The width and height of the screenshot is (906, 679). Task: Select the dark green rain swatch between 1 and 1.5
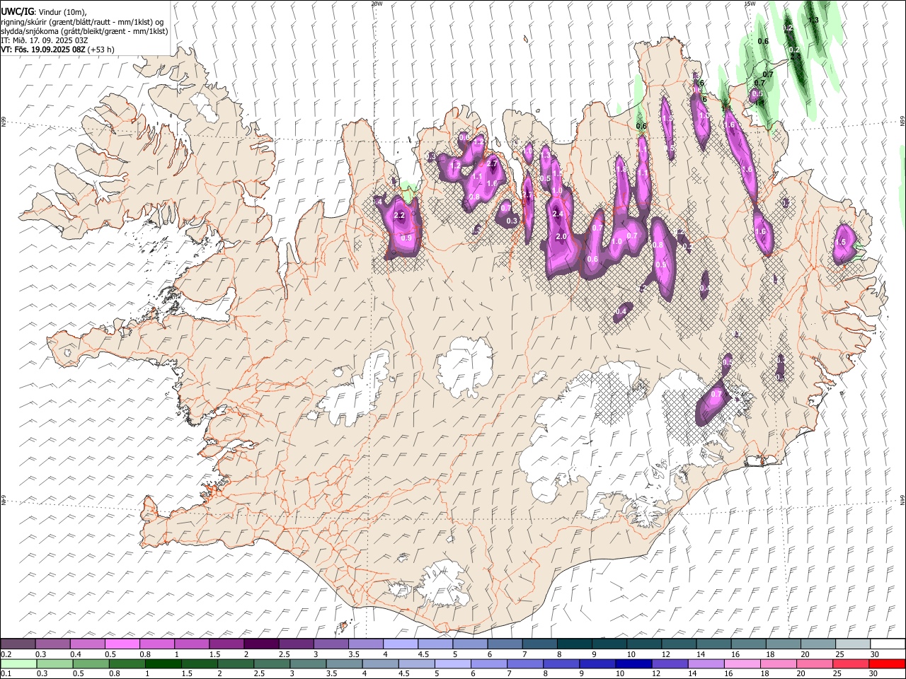[x=164, y=663]
